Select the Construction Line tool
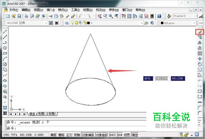The image size is (205, 139). click(5, 37)
